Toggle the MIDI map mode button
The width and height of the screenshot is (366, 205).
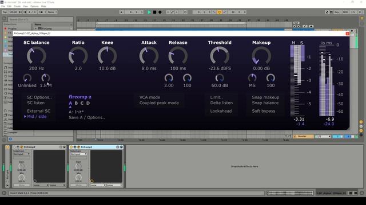click(x=345, y=12)
